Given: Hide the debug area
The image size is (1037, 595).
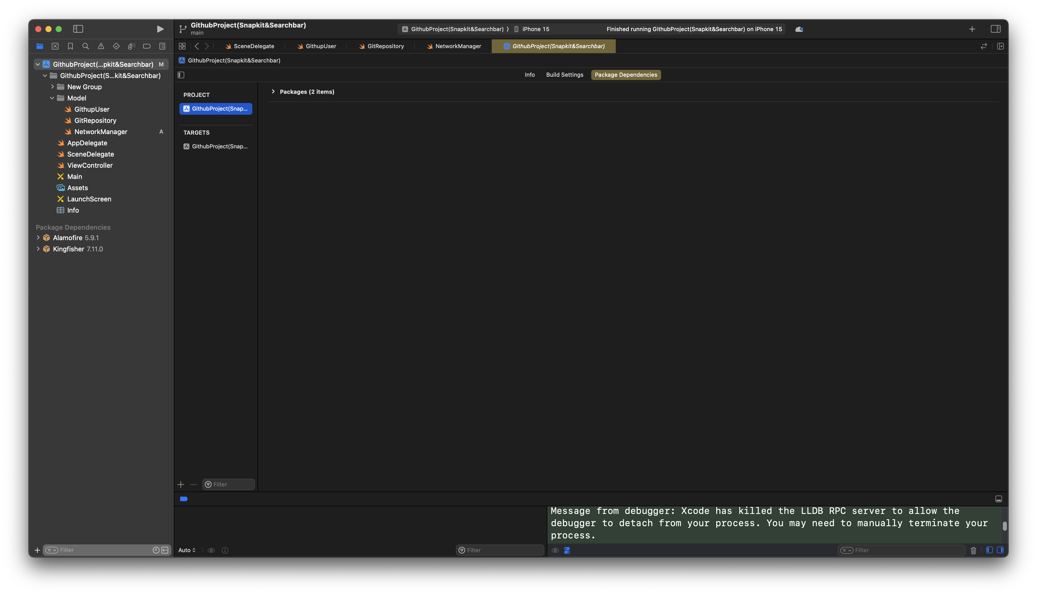Looking at the screenshot, I should (x=998, y=499).
